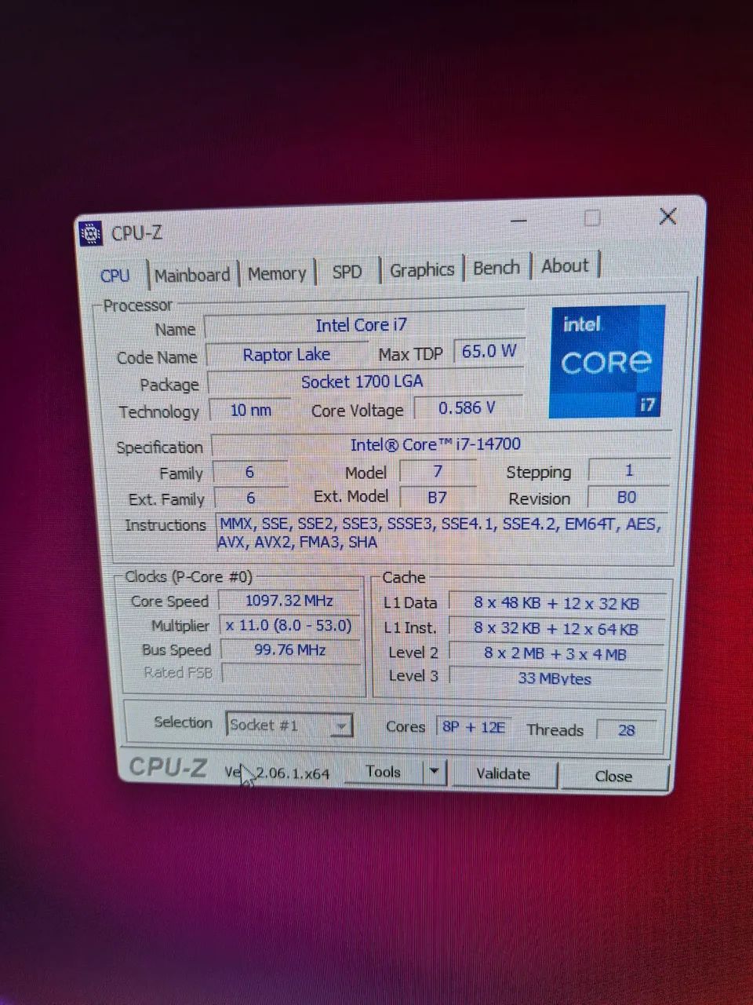Minimize the CPU-Z window

pos(518,221)
